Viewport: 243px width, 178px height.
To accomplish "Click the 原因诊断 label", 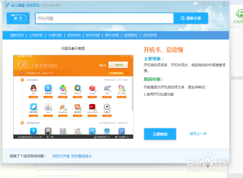I will tap(154, 79).
